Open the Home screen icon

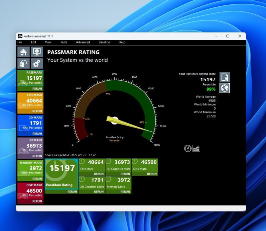click(x=23, y=52)
